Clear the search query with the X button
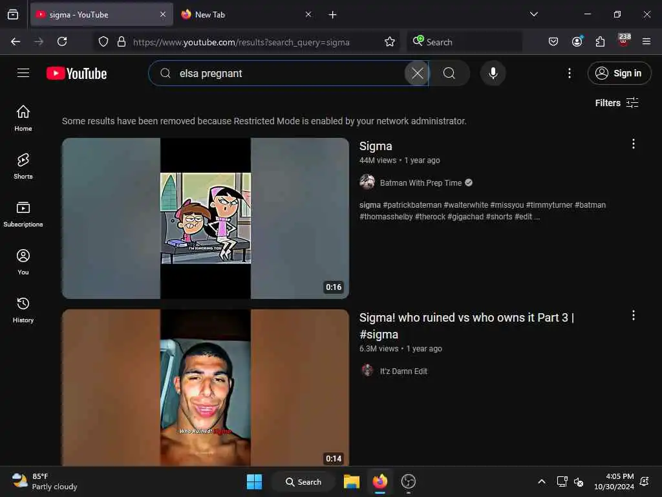662x497 pixels. [417, 73]
